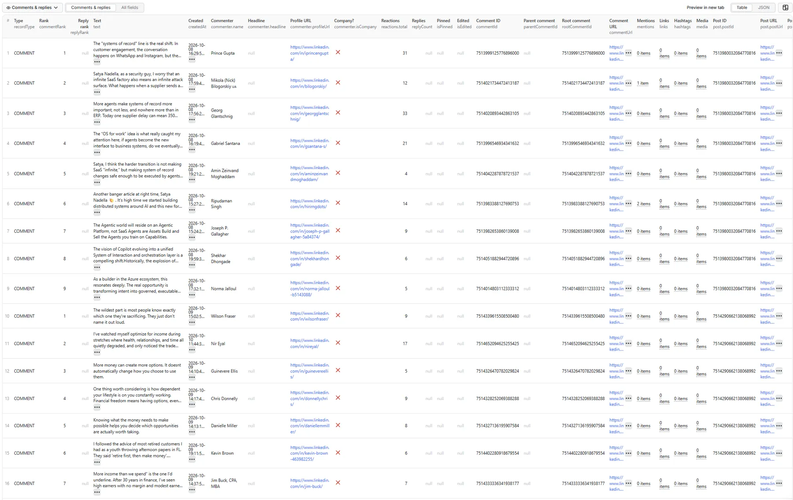793x500 pixels.
Task: Expand the '1 item' mentions in Mikola row
Action: pyautogui.click(x=642, y=83)
